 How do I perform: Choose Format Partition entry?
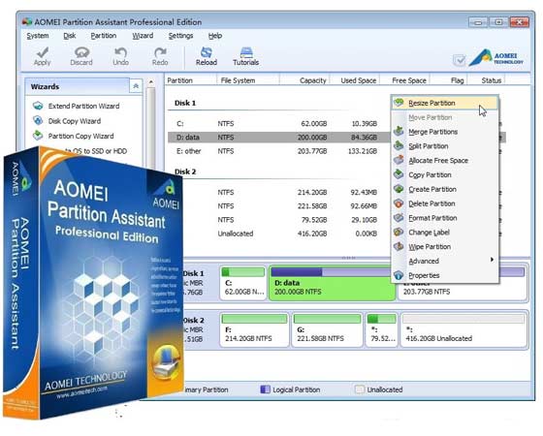pos(445,218)
